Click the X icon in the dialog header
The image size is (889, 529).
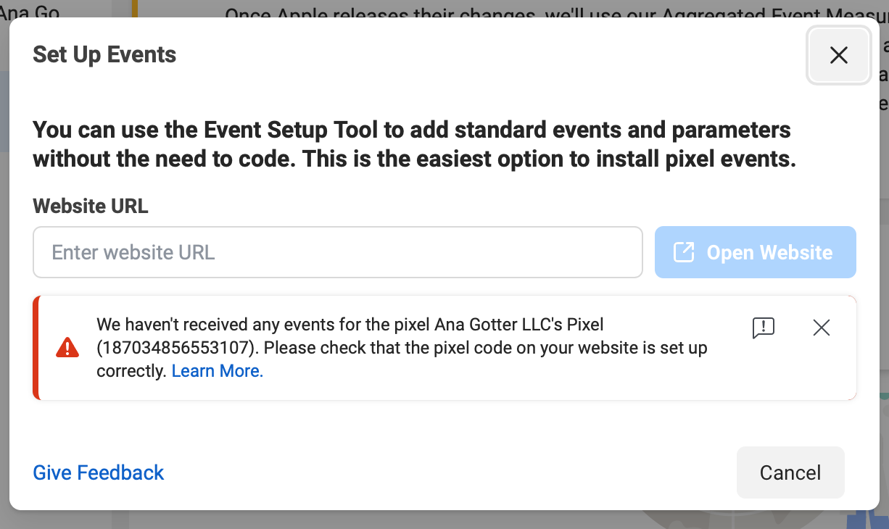click(838, 55)
